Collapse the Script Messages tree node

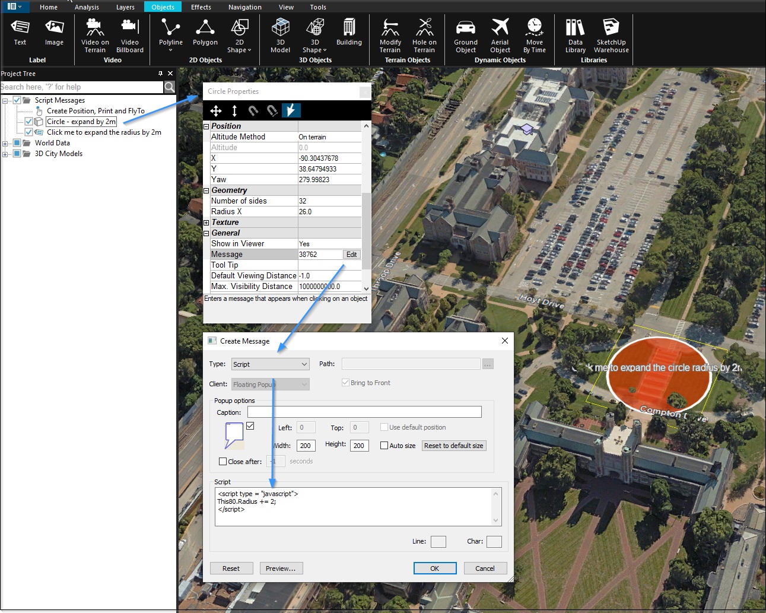5,100
